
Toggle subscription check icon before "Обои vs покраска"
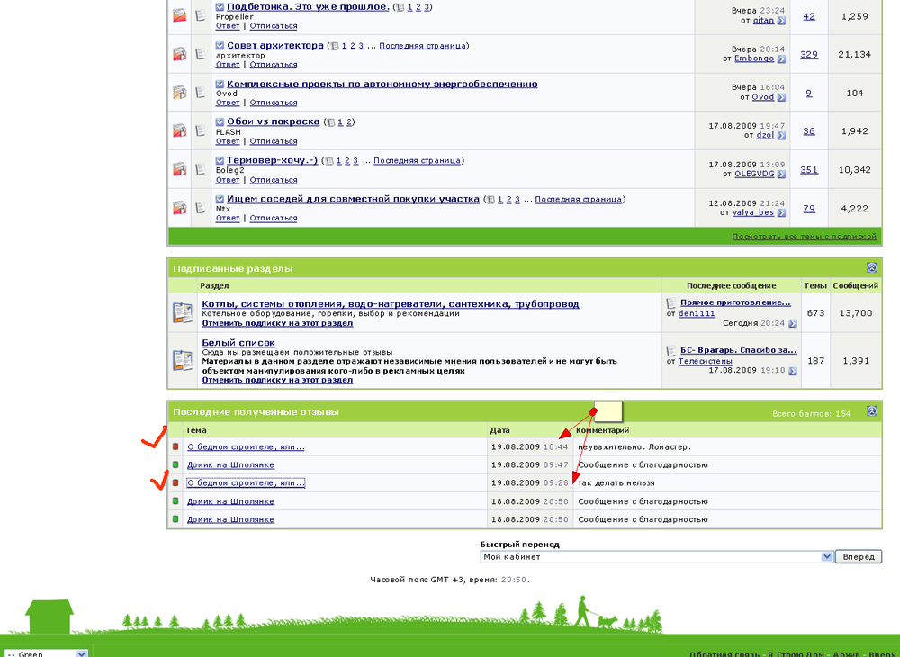(x=219, y=121)
